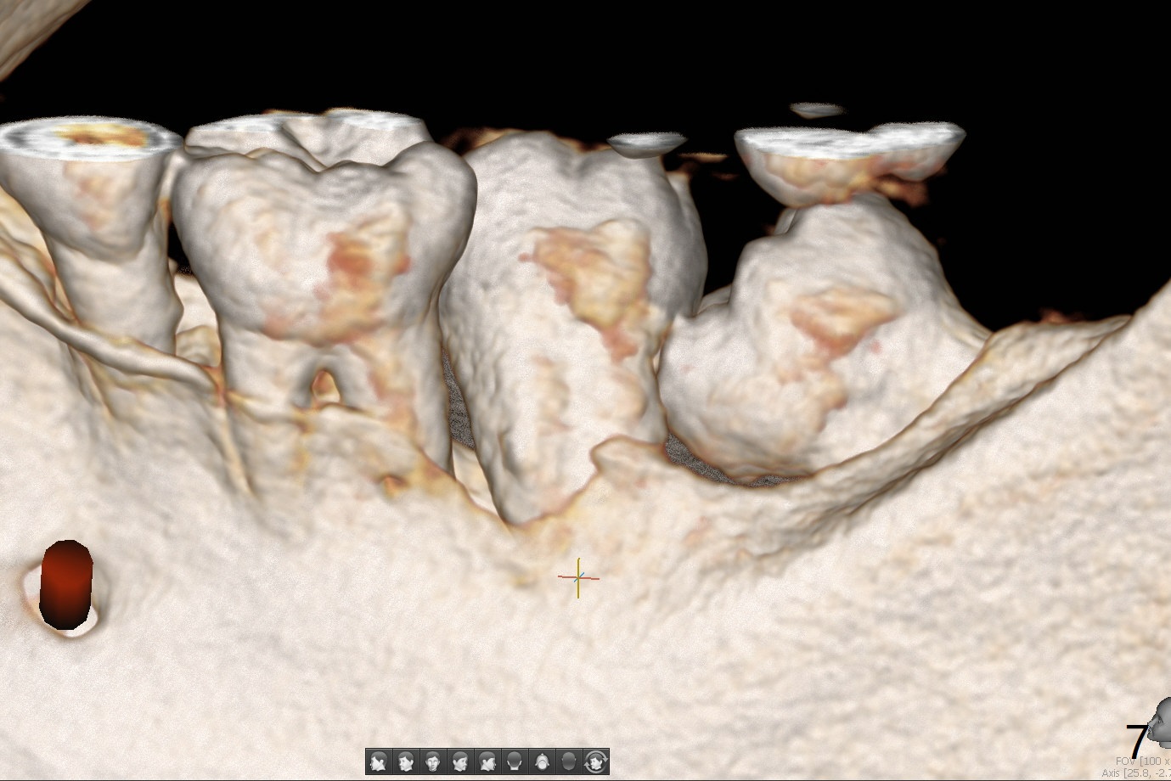
Task: Switch to the frontal face view icon
Action: click(x=433, y=761)
